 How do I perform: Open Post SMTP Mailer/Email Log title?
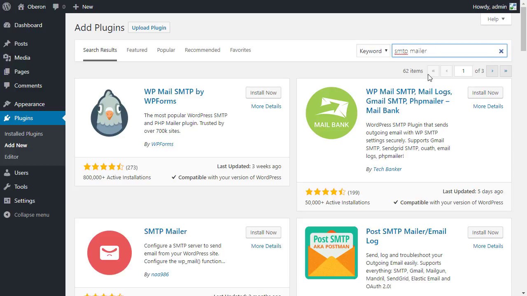pos(406,236)
